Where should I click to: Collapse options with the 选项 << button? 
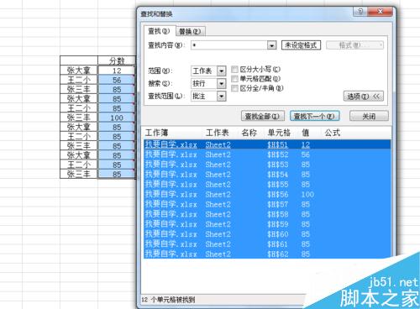(x=363, y=97)
